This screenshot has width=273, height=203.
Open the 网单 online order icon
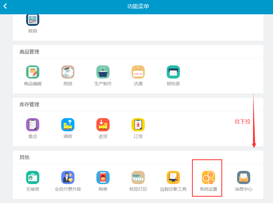(x=103, y=177)
